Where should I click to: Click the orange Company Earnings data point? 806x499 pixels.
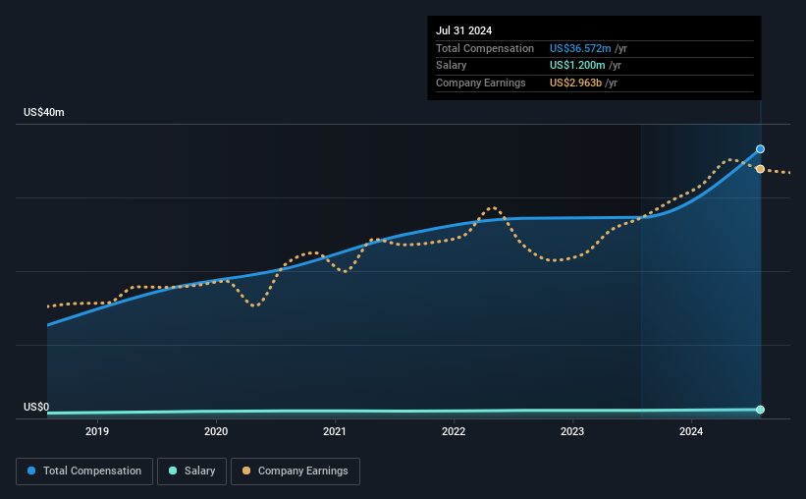pyautogui.click(x=760, y=169)
